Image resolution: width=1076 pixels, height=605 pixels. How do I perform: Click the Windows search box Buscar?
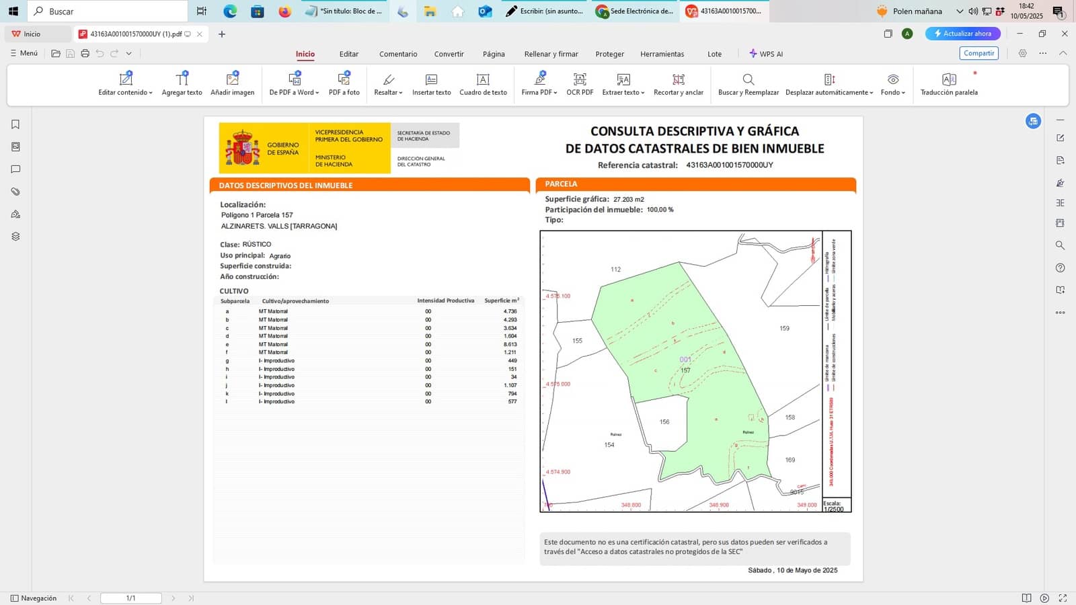click(108, 11)
